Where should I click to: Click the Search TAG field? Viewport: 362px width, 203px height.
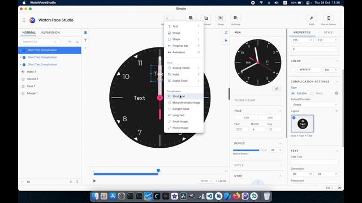[40, 42]
